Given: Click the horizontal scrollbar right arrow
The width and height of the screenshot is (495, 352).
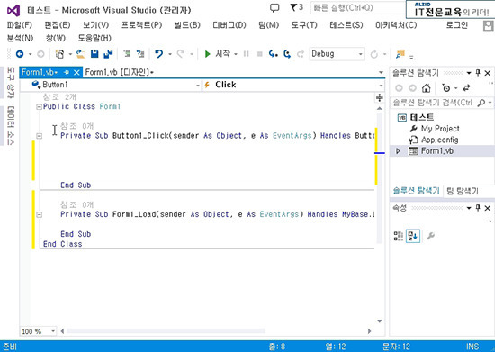Looking at the screenshot, I should point(369,331).
